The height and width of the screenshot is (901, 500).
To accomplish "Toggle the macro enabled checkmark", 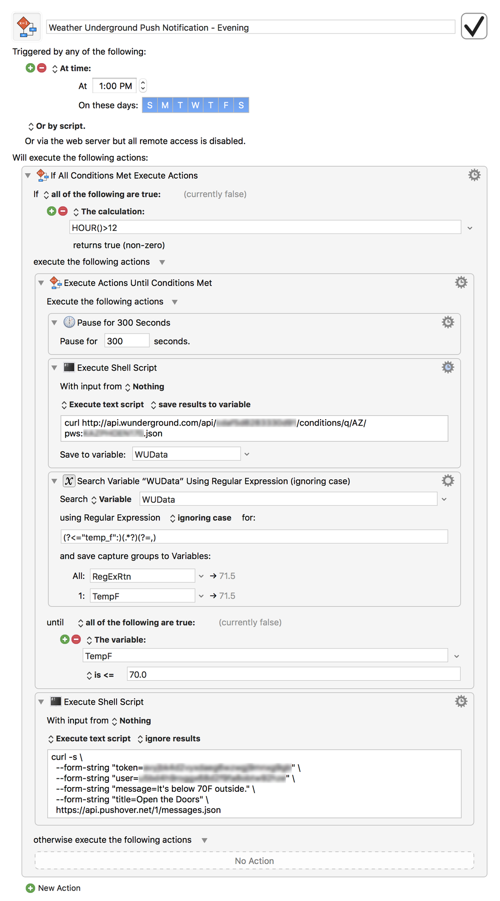I will 473,27.
